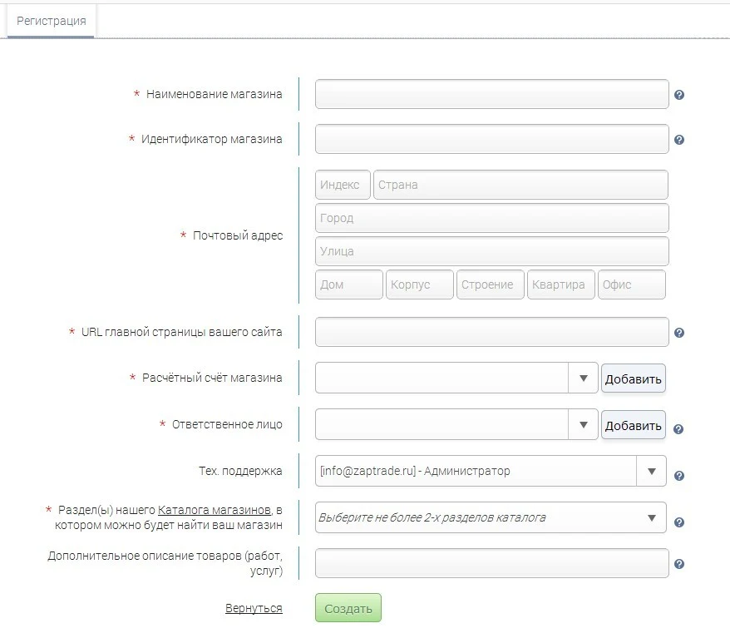Open help icon for catalog sections dropdown
Viewport: 730px width, 638px height.
(x=678, y=522)
